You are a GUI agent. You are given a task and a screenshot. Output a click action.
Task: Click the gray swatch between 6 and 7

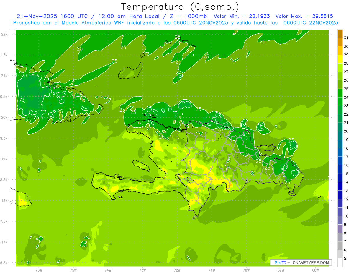pyautogui.click(x=340, y=246)
